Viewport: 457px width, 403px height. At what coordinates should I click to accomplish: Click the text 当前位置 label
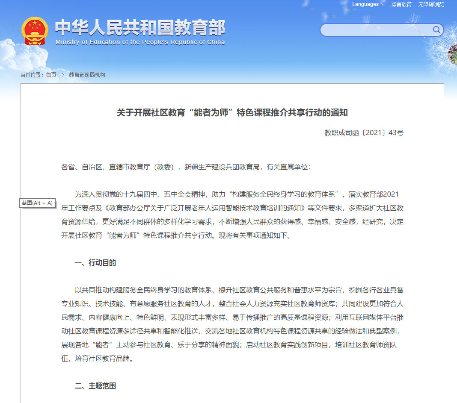[32, 75]
